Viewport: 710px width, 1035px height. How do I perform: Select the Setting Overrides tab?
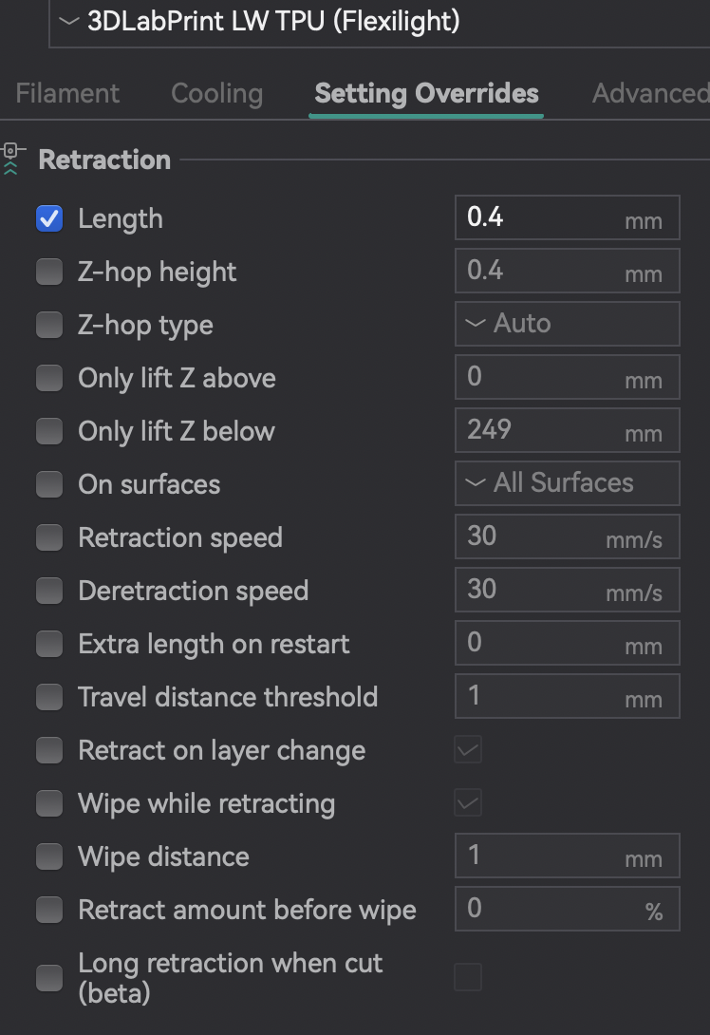pyautogui.click(x=425, y=93)
